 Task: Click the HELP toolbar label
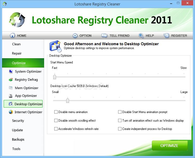point(150,36)
